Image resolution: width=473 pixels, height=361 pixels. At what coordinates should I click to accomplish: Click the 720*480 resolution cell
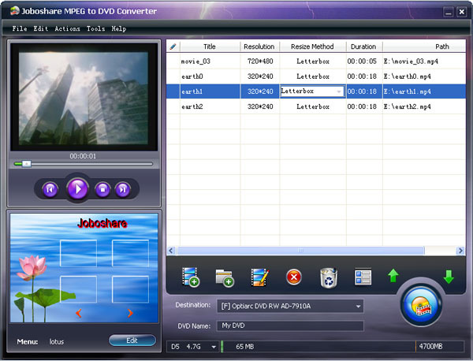click(x=260, y=61)
